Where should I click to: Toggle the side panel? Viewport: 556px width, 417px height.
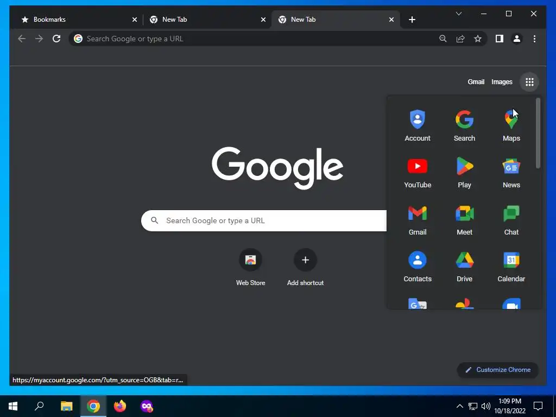click(500, 39)
